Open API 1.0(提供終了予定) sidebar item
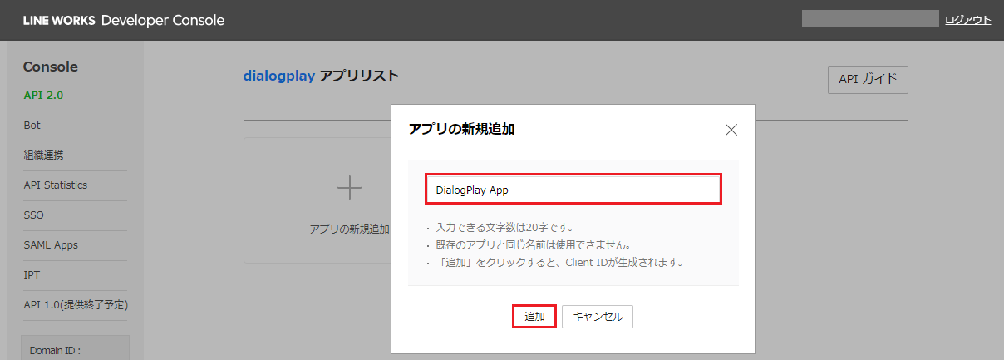Viewport: 1004px width, 360px height. (x=76, y=305)
